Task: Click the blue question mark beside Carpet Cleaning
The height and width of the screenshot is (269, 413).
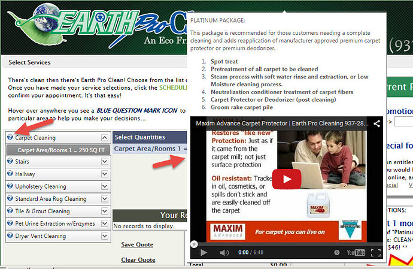Action: [x=10, y=138]
